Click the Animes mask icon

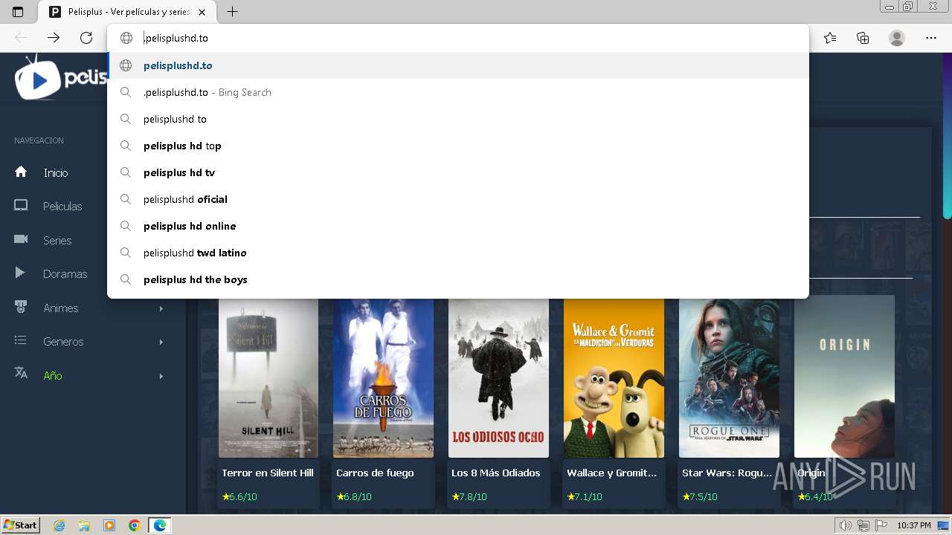click(21, 307)
